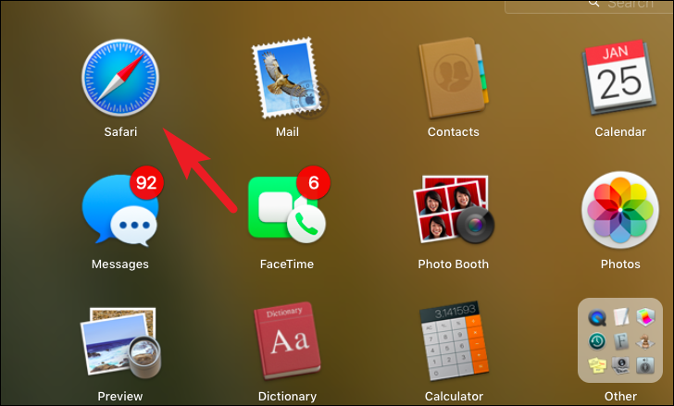Click the Contacts label text
Image resolution: width=674 pixels, height=406 pixels.
(x=454, y=131)
